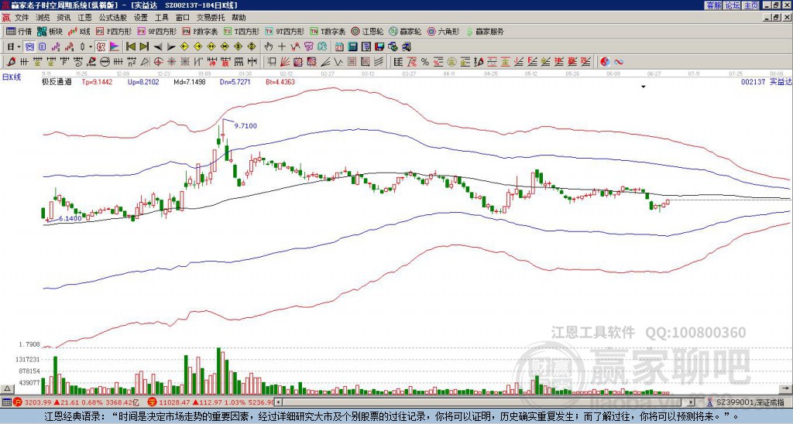Open the 交易委托 menu
The image size is (793, 424).
(x=211, y=18)
